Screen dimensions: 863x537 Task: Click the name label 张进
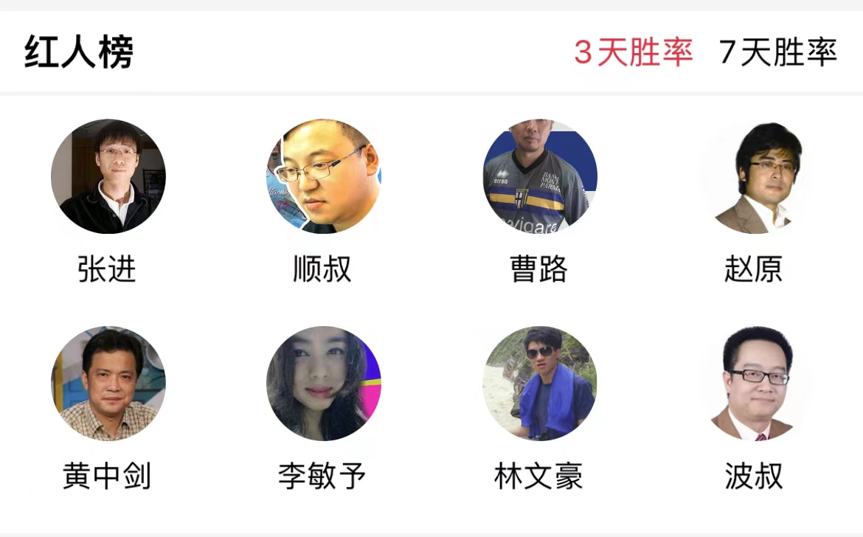pos(107,269)
